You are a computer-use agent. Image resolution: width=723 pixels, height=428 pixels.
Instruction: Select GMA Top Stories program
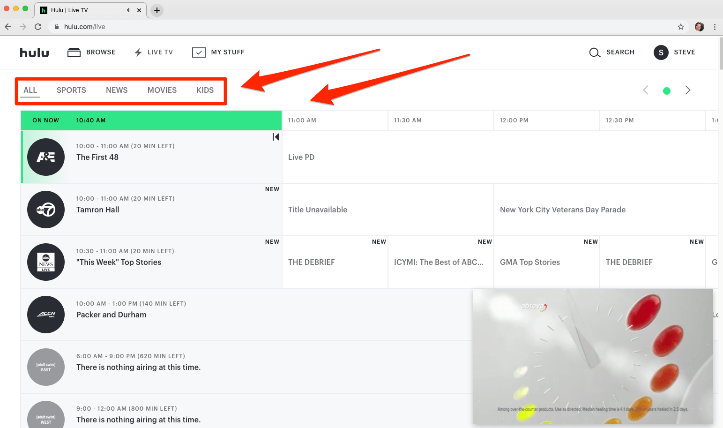(547, 262)
